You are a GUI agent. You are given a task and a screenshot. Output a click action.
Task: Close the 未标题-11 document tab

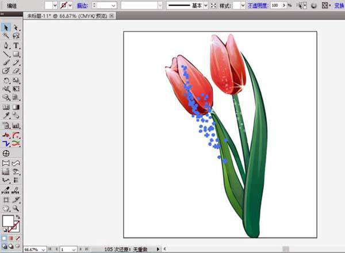(113, 16)
